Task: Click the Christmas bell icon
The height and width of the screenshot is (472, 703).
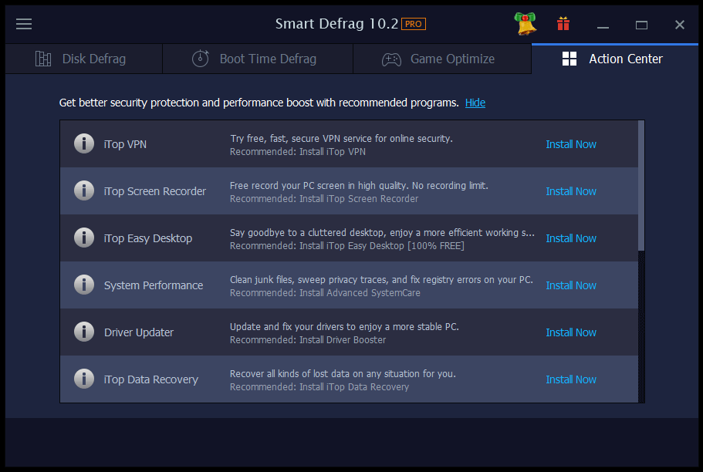Action: pyautogui.click(x=526, y=24)
